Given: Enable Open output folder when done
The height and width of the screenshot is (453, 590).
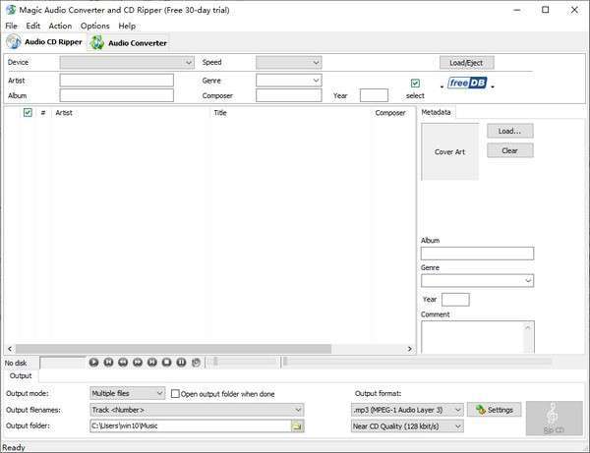Looking at the screenshot, I should point(176,394).
